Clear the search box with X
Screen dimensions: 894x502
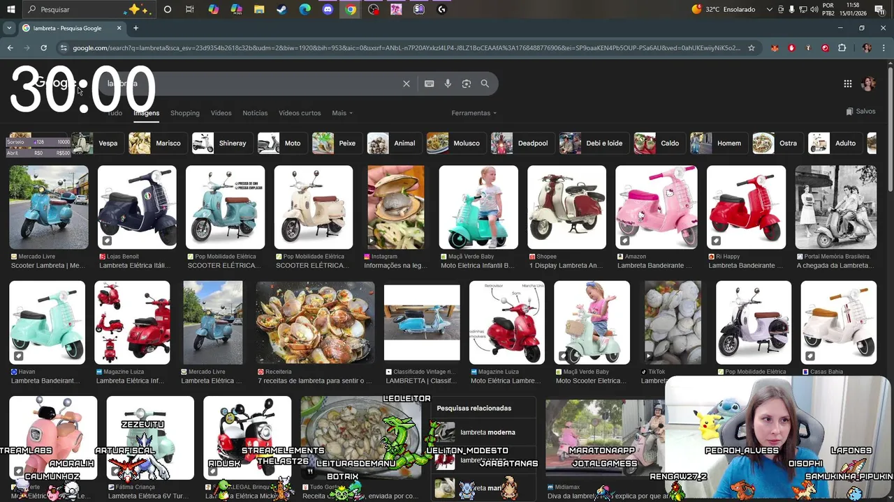(x=406, y=84)
